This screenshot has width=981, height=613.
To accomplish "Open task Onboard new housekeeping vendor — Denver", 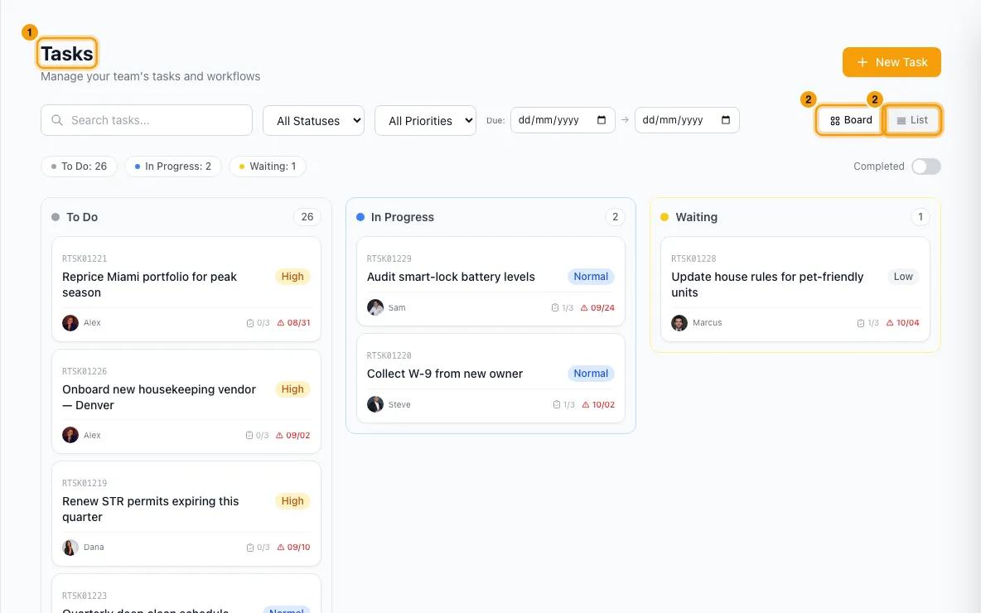I will tap(159, 397).
